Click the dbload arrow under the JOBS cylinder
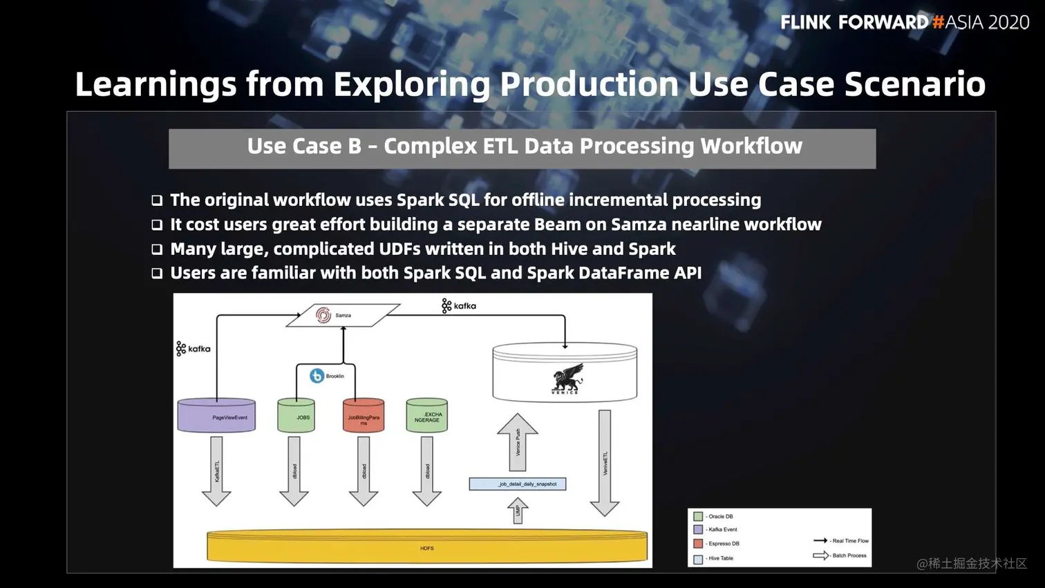The height and width of the screenshot is (588, 1045). click(294, 471)
